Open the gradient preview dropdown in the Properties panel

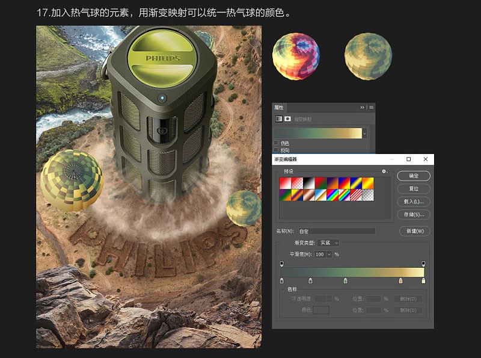tap(364, 133)
